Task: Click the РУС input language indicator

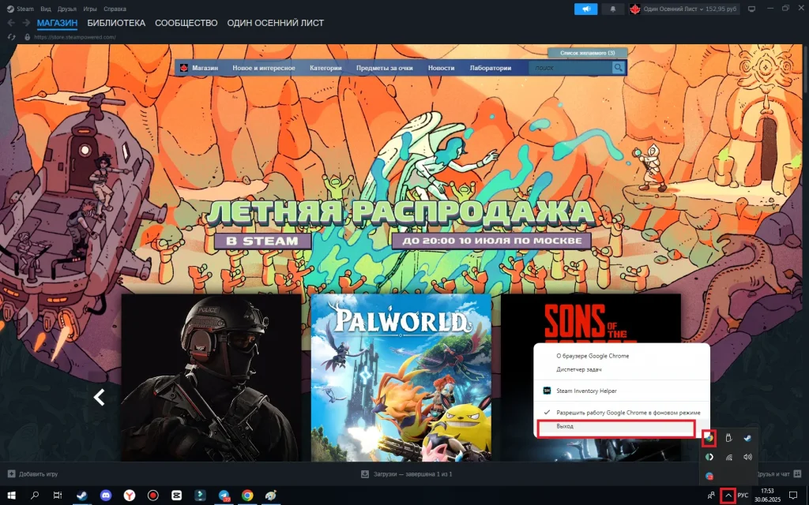Action: click(x=743, y=496)
